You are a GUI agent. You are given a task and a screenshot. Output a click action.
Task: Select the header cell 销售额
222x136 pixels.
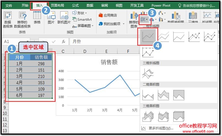[x=41, y=57]
